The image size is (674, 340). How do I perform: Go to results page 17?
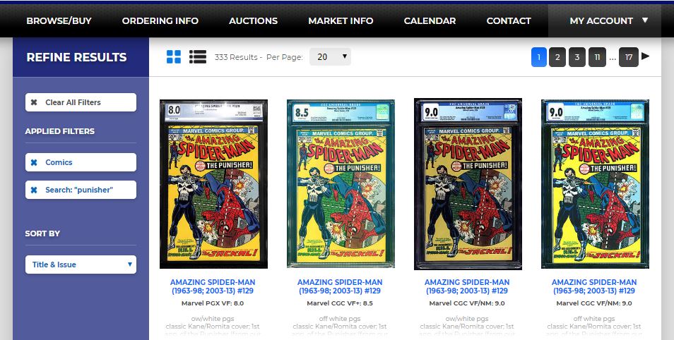coord(629,57)
